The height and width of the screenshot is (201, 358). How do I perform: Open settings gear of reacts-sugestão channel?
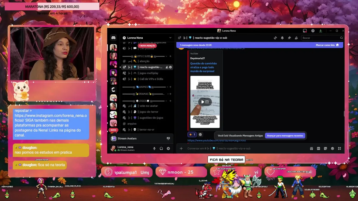point(170,67)
